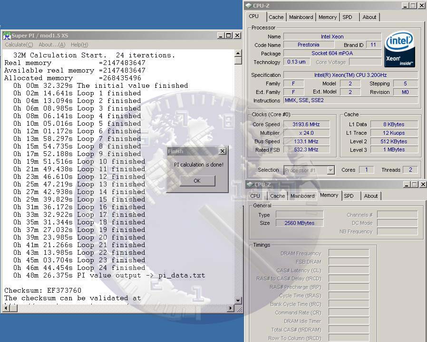Image resolution: width=427 pixels, height=342 pixels.
Task: Click the Intel Xeon inside logo
Action: pos(399,49)
